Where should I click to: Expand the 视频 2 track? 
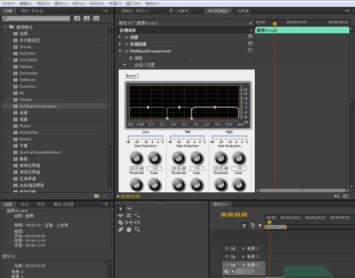click(x=243, y=257)
